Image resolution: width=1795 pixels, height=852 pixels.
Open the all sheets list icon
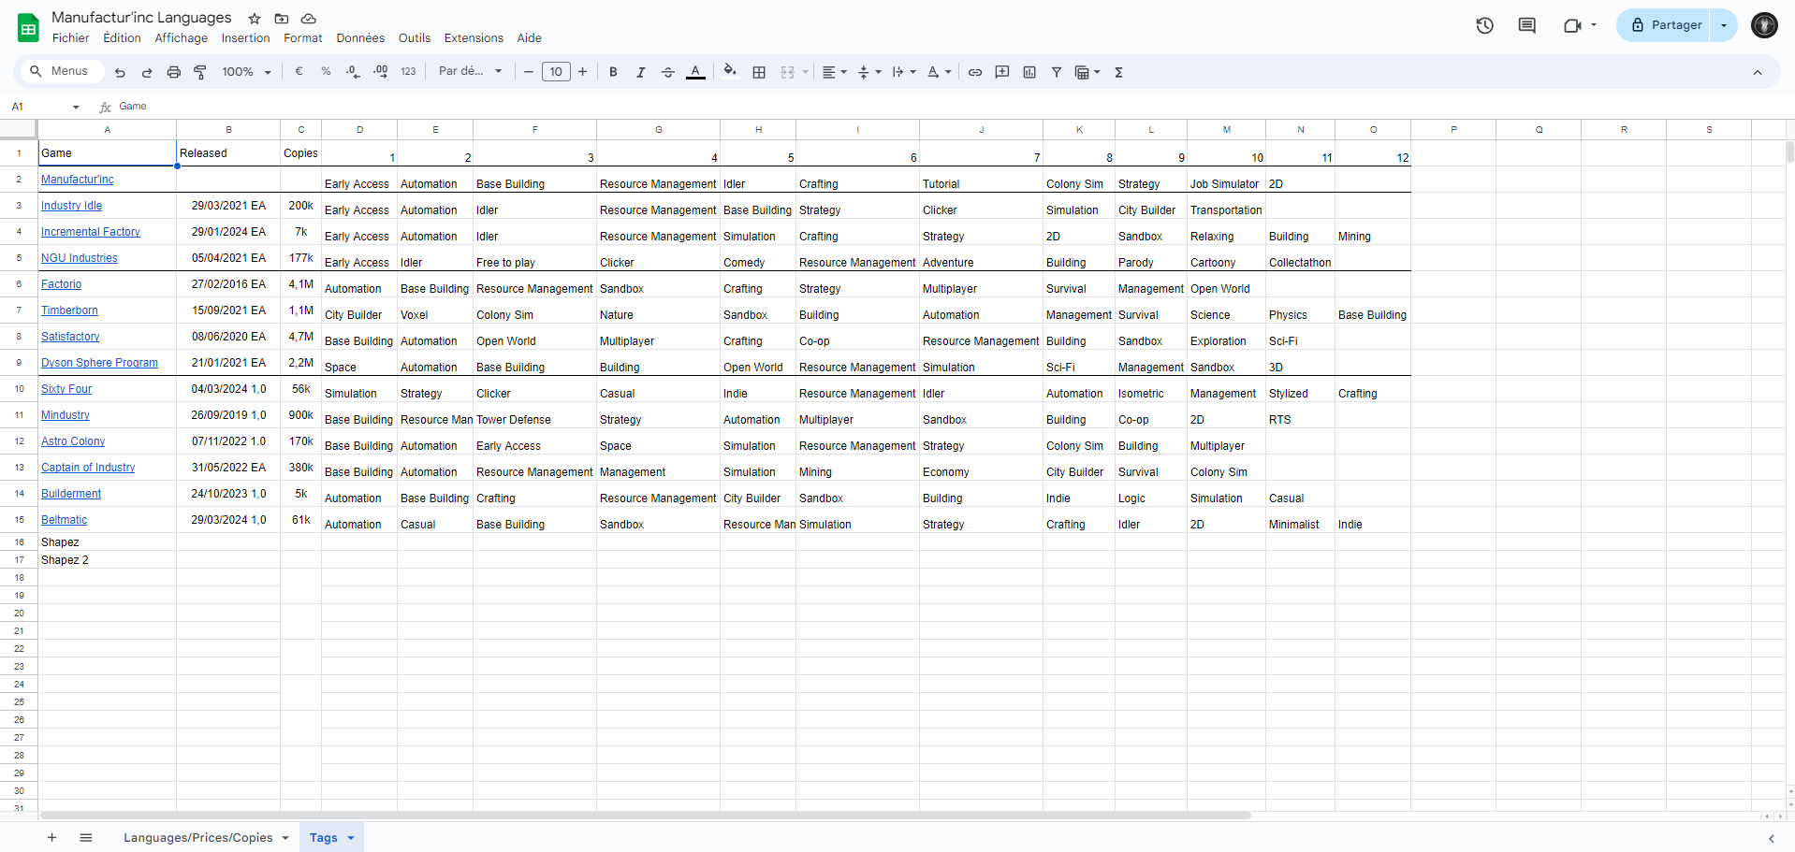pos(86,838)
